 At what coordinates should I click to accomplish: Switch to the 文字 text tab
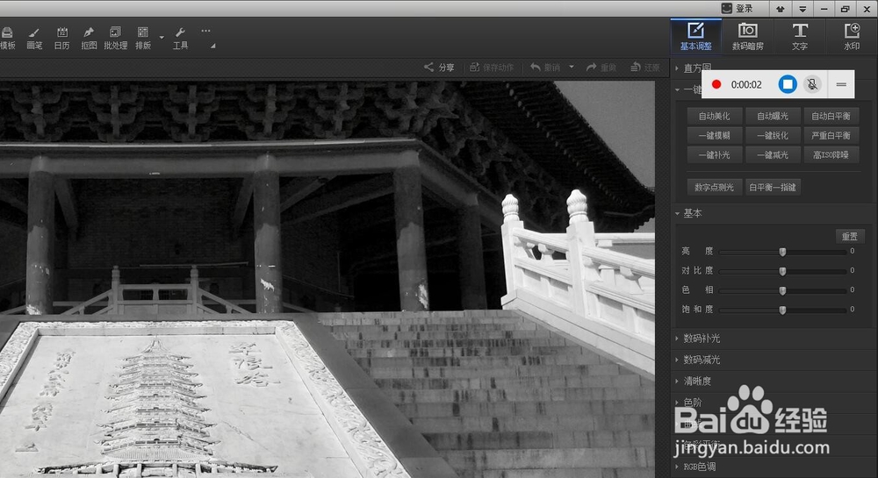coord(800,36)
